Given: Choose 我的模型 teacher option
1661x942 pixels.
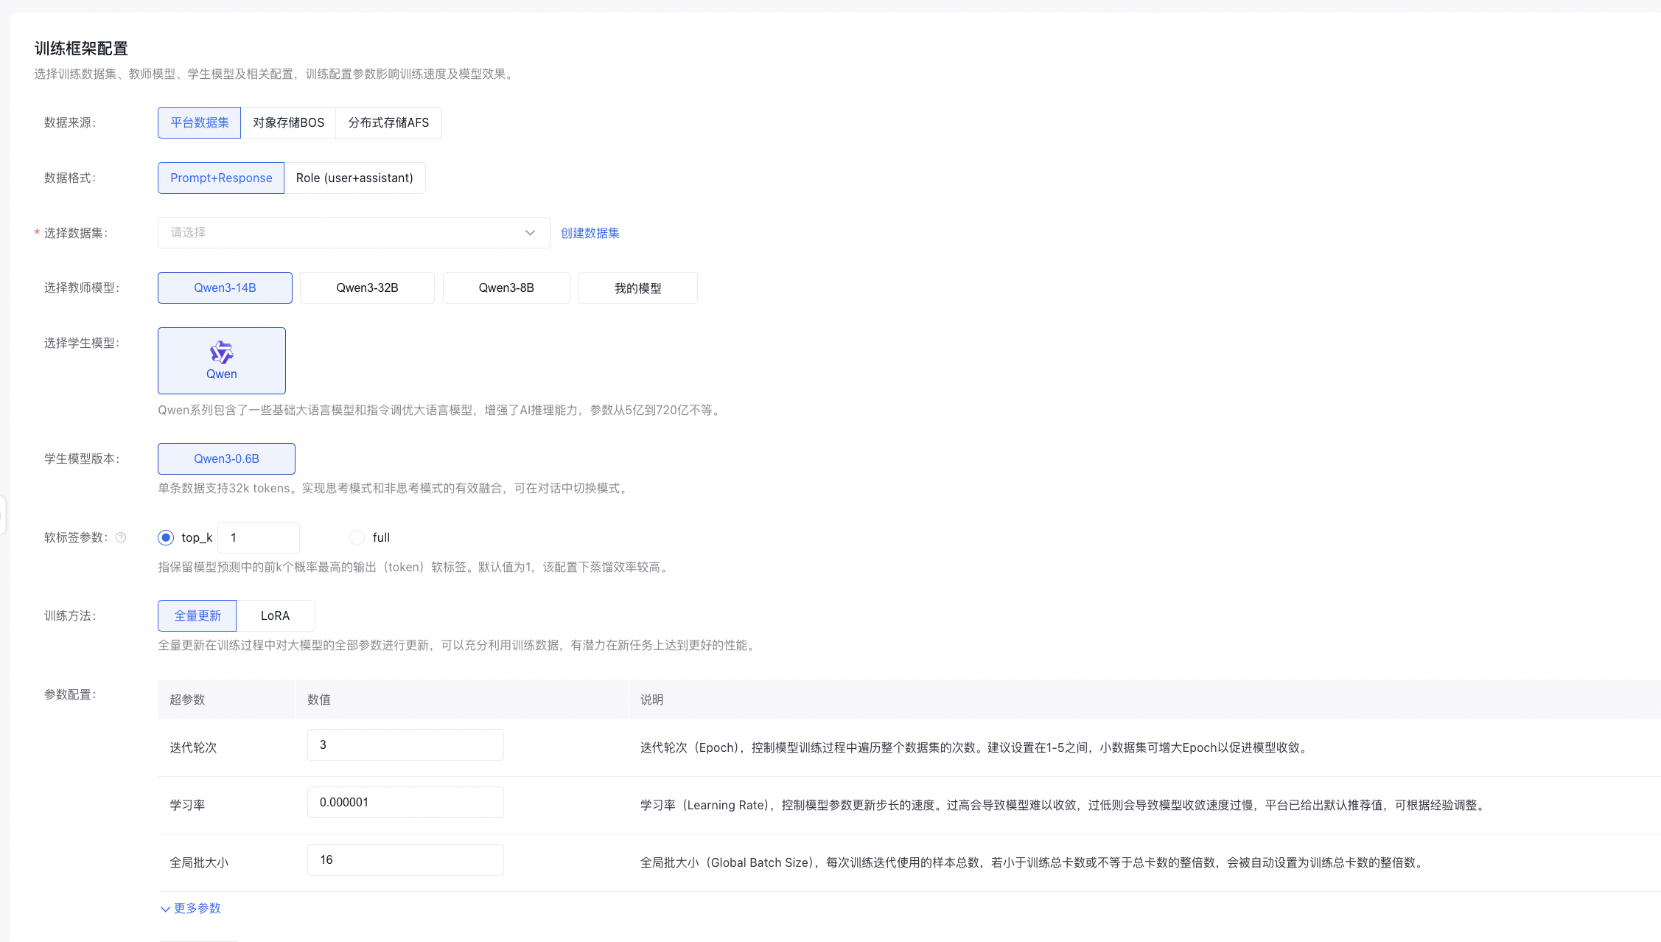Looking at the screenshot, I should pos(637,287).
